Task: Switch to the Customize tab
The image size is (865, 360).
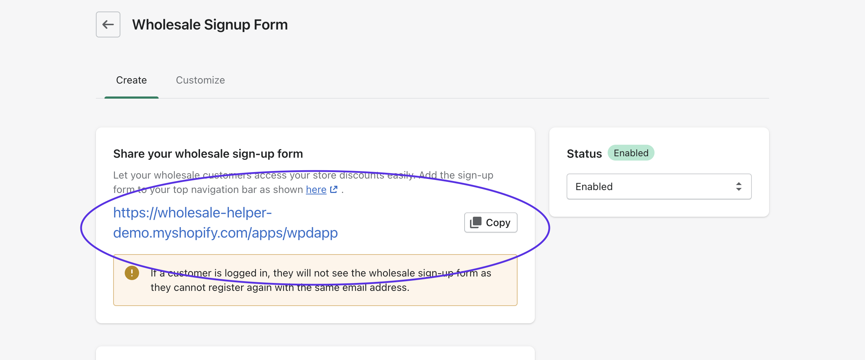Action: pyautogui.click(x=200, y=80)
